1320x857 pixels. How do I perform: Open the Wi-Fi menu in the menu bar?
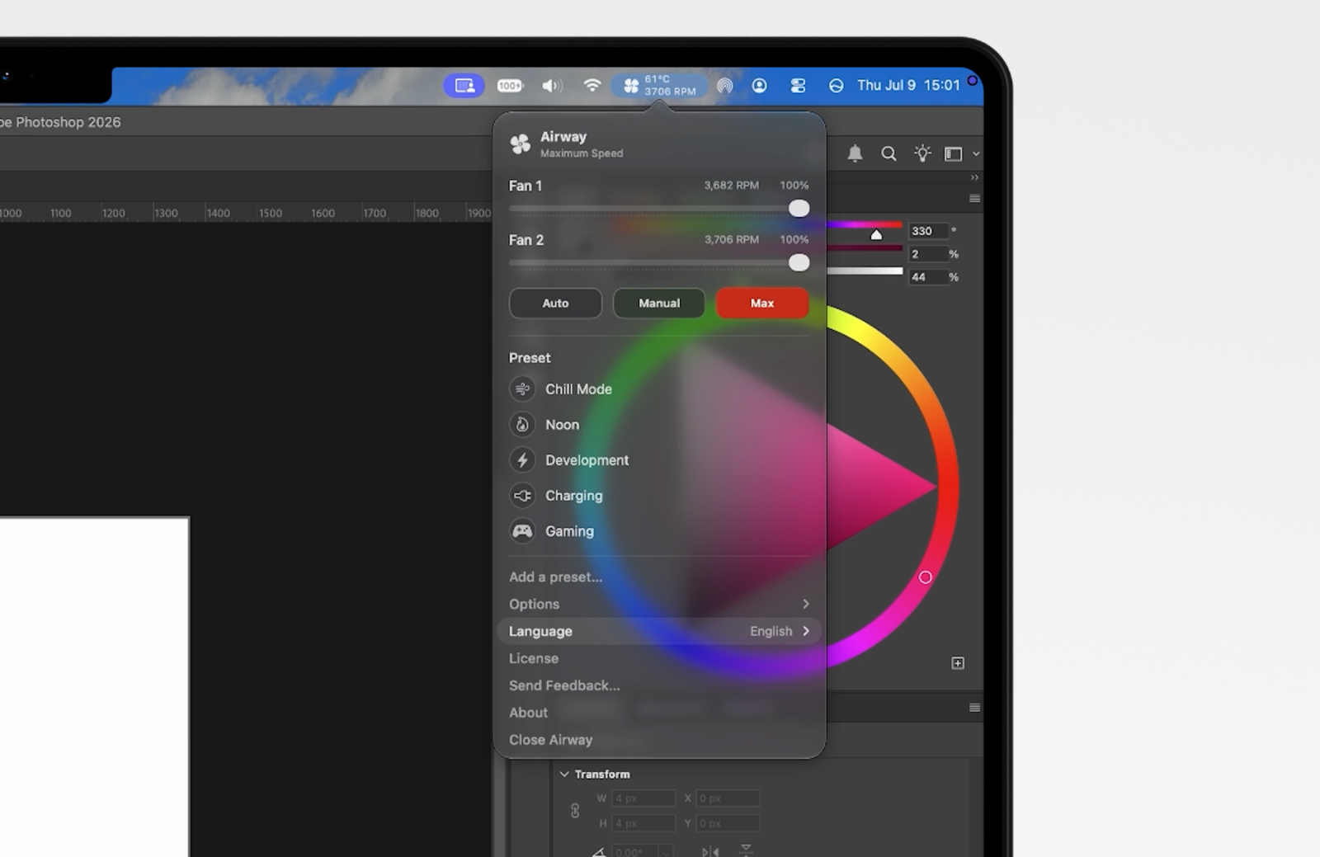coord(592,86)
